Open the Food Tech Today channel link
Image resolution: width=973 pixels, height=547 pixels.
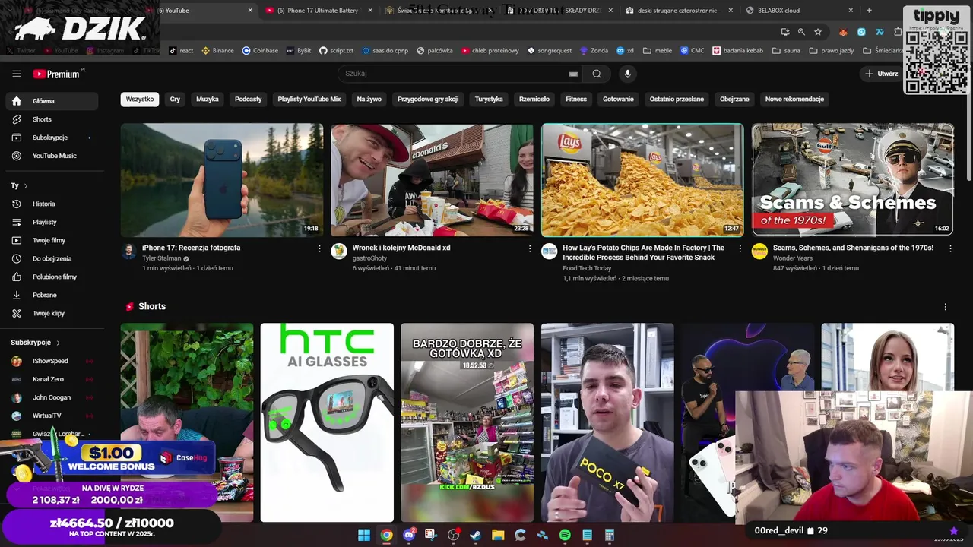coord(587,268)
